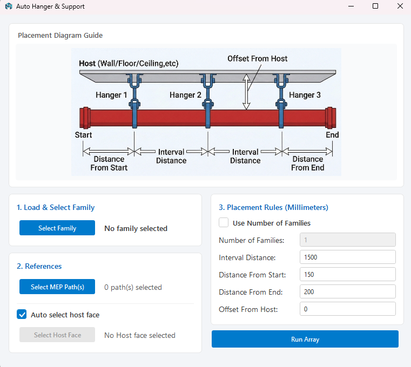The image size is (411, 367).
Task: Enable Use Number of Families checkbox
Action: (x=224, y=222)
